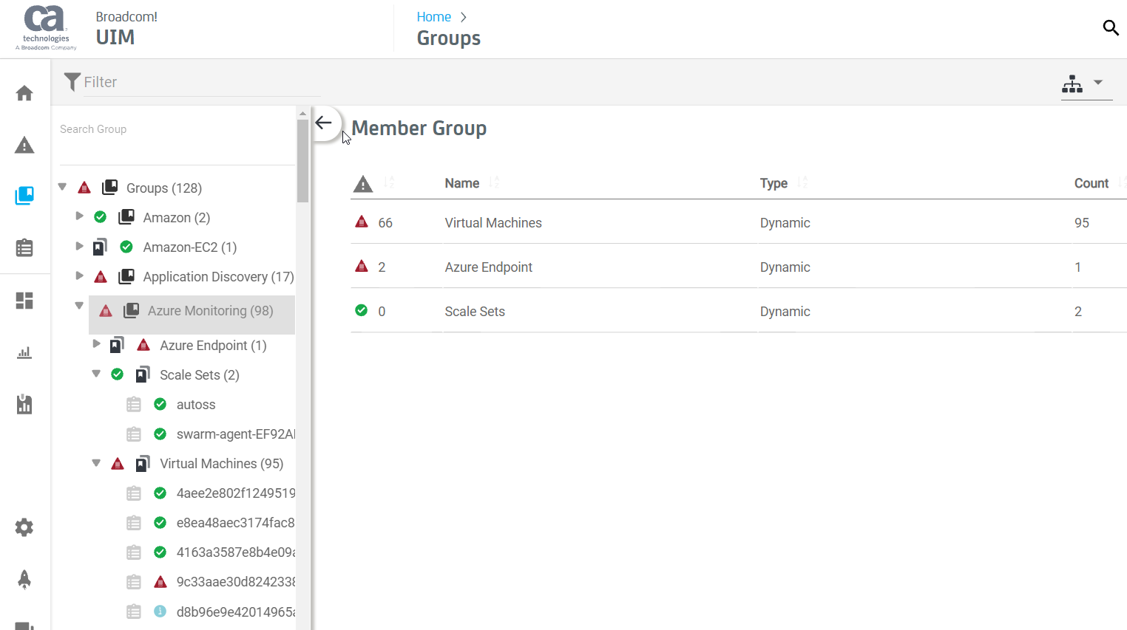Click the rocket icon near bottom of sidebar
This screenshot has height=630, width=1127.
24,580
